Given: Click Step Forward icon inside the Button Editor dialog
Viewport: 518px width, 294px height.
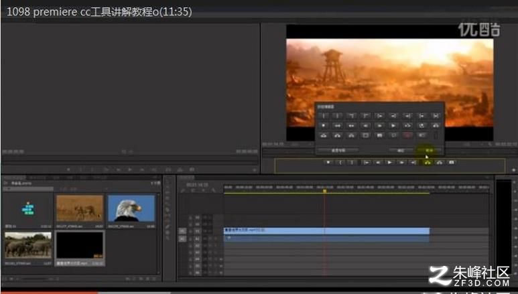Looking at the screenshot, I should [x=379, y=125].
